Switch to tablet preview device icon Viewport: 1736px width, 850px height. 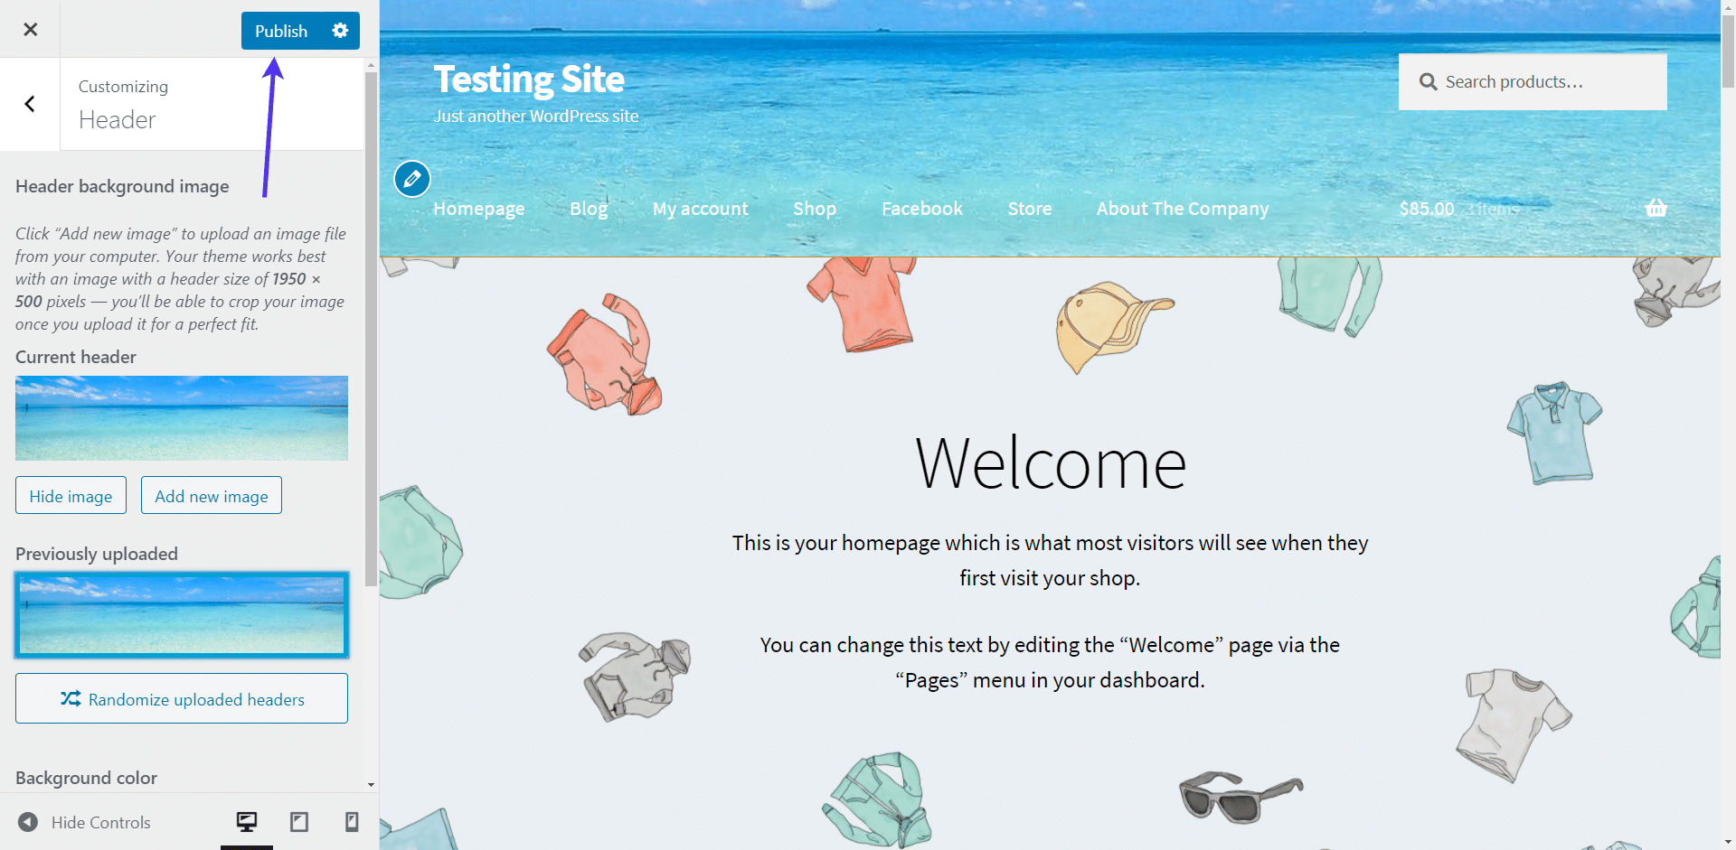coord(299,821)
